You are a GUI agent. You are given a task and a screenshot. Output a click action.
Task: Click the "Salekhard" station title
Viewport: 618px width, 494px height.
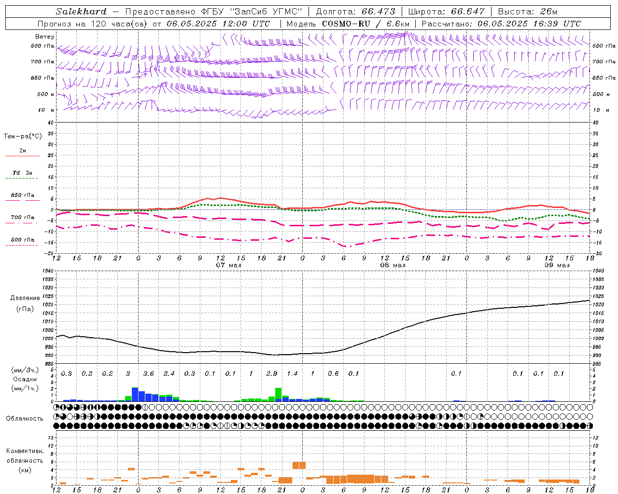click(x=81, y=12)
